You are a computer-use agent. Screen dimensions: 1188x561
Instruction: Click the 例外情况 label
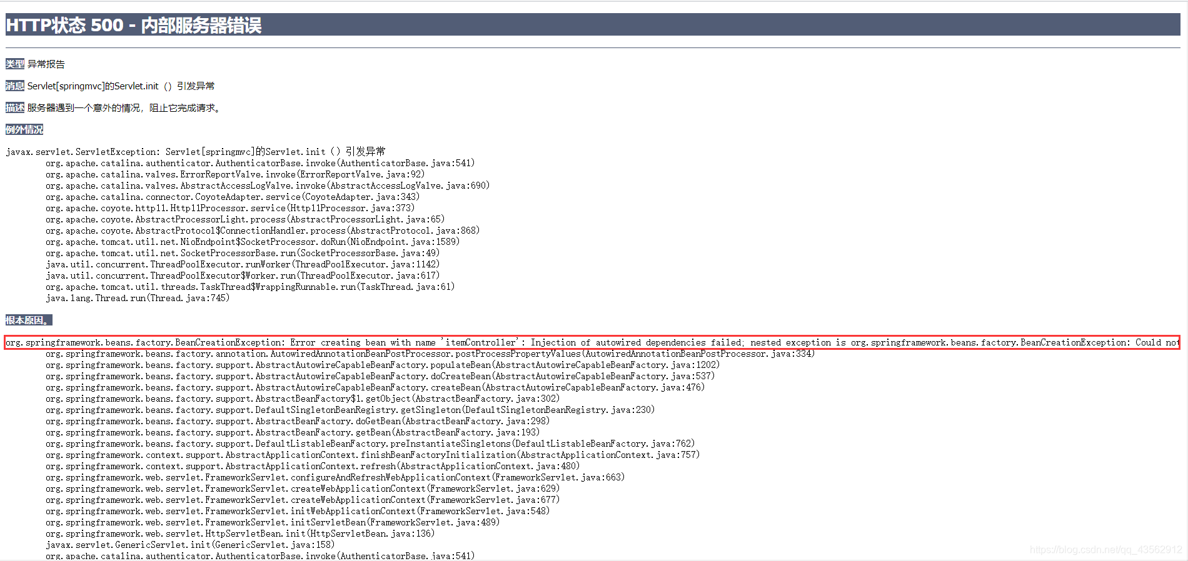24,129
